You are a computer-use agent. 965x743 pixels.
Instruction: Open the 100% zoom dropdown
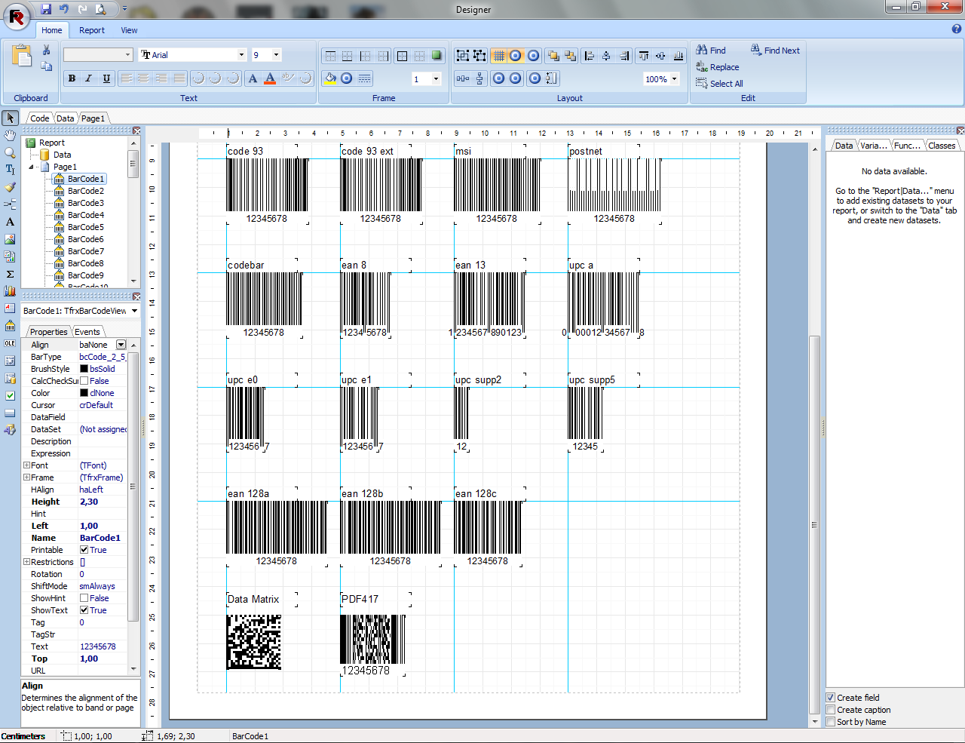(x=674, y=79)
